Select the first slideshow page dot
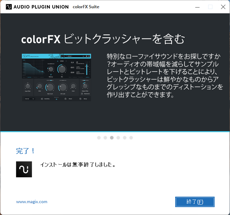This screenshot has height=215, width=230. click(99, 138)
